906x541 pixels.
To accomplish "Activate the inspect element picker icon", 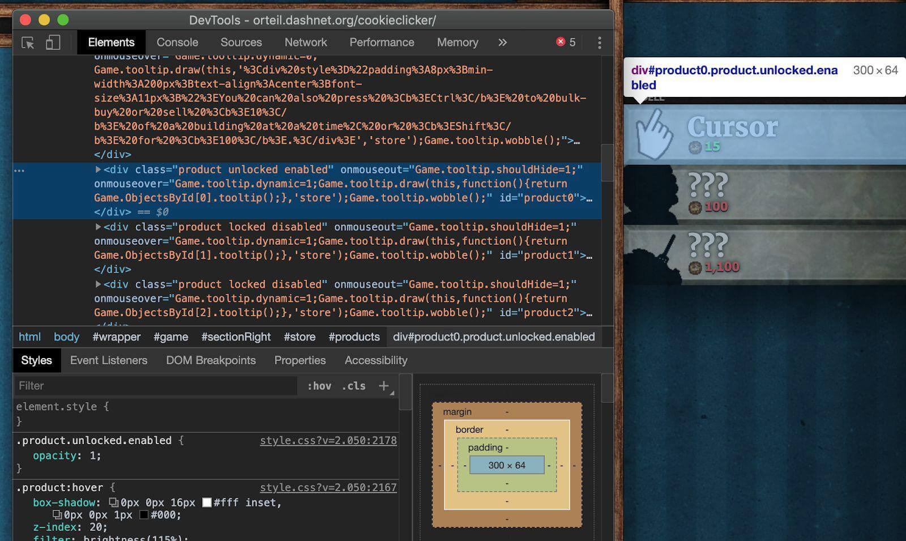I will click(28, 42).
